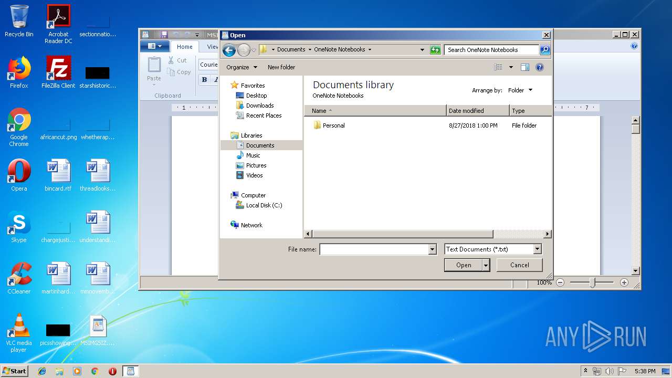Launch VLC media player desktop shortcut
Viewport: 672px width, 378px height.
19,333
